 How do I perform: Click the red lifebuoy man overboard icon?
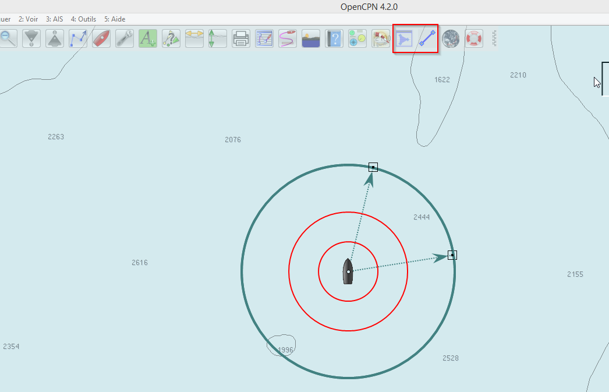point(474,39)
